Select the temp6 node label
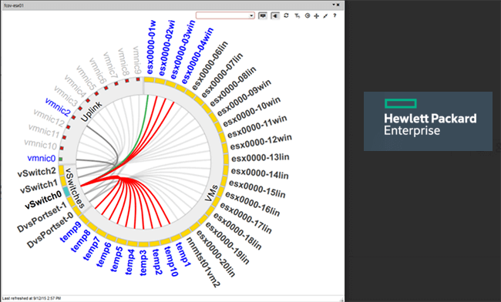501x302 pixels. coord(104,254)
